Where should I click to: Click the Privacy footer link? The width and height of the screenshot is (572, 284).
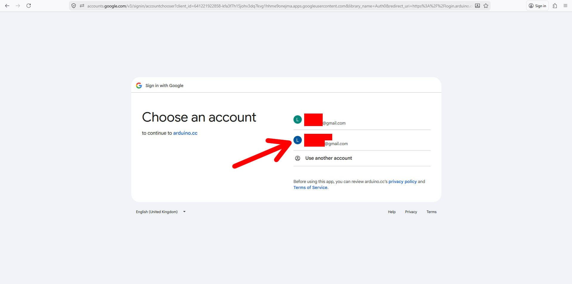(x=411, y=212)
